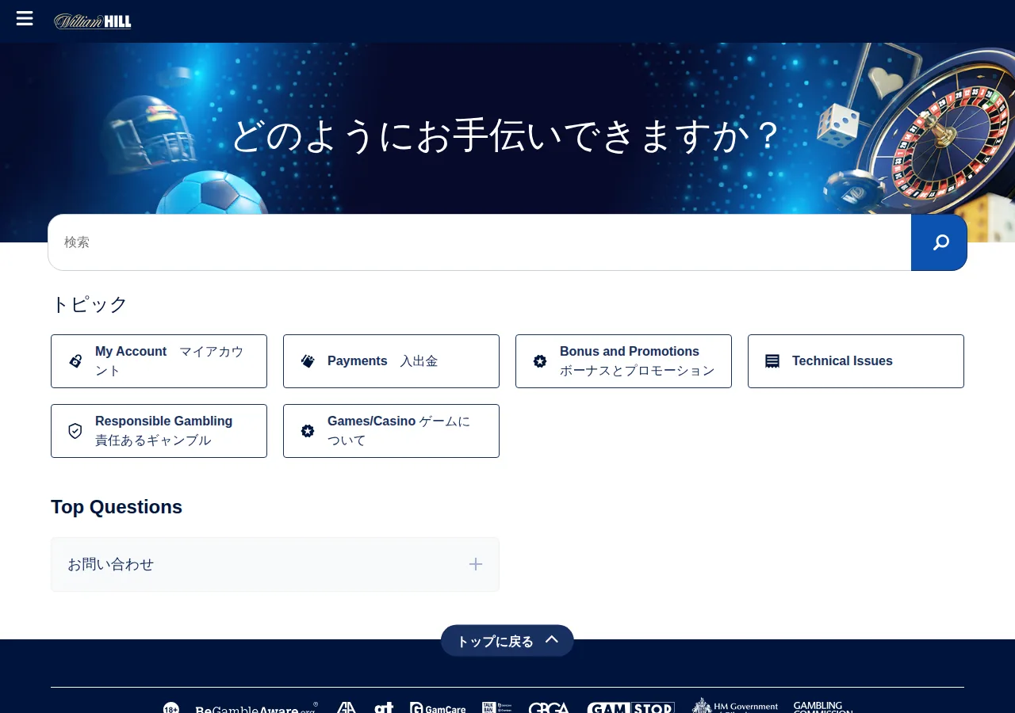Click the BeGambleAware logo
1015x713 pixels.
[x=256, y=707]
